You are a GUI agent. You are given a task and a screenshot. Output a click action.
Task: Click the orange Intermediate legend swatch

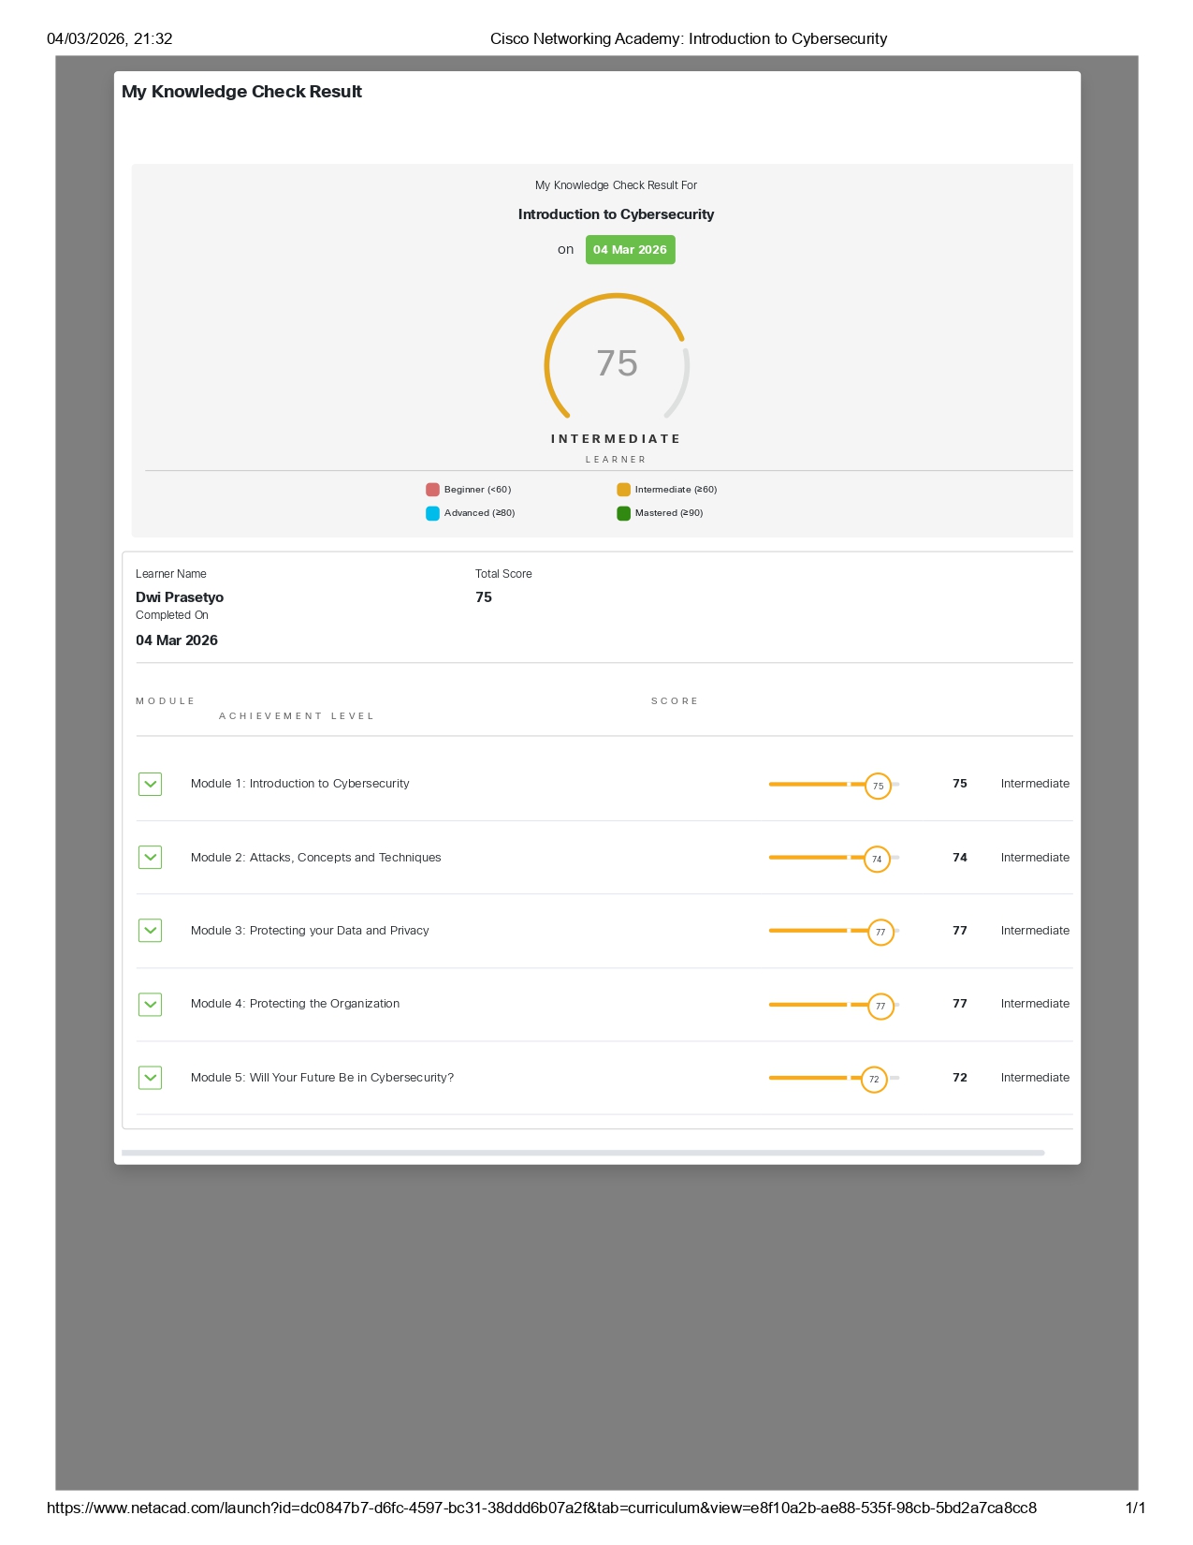pos(623,490)
